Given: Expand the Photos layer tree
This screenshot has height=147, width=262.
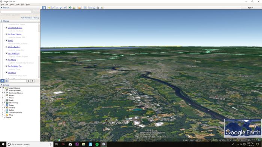Looking at the screenshot, I should [x=2, y=98].
